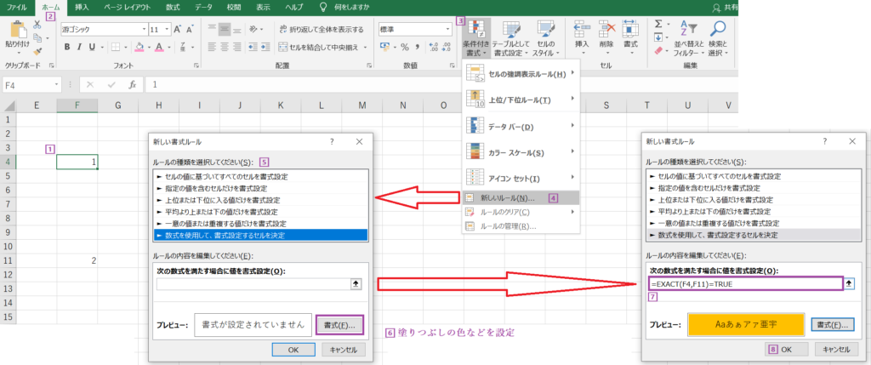Open セルの強調表示ルール(H) submenu
The height and width of the screenshot is (365, 871).
(521, 73)
